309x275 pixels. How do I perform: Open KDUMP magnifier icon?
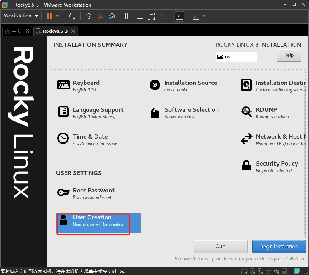(246, 112)
